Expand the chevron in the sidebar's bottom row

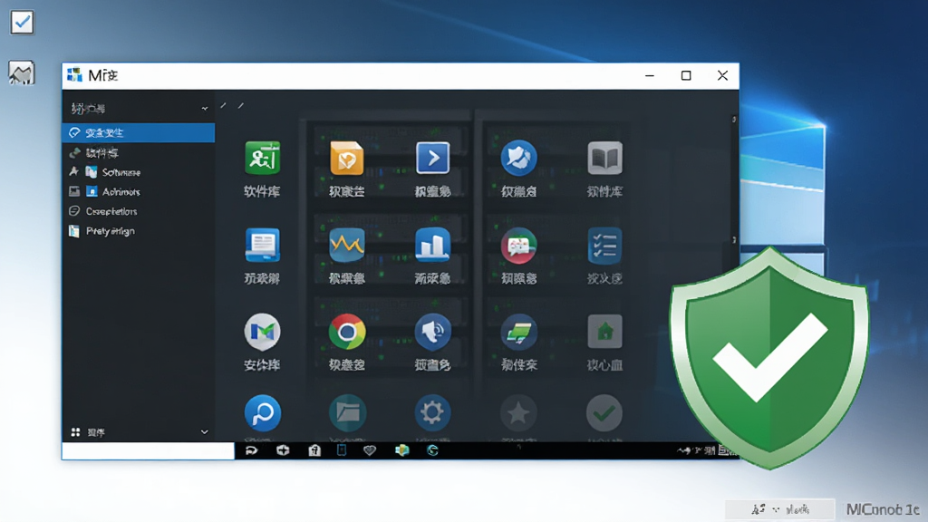click(205, 432)
